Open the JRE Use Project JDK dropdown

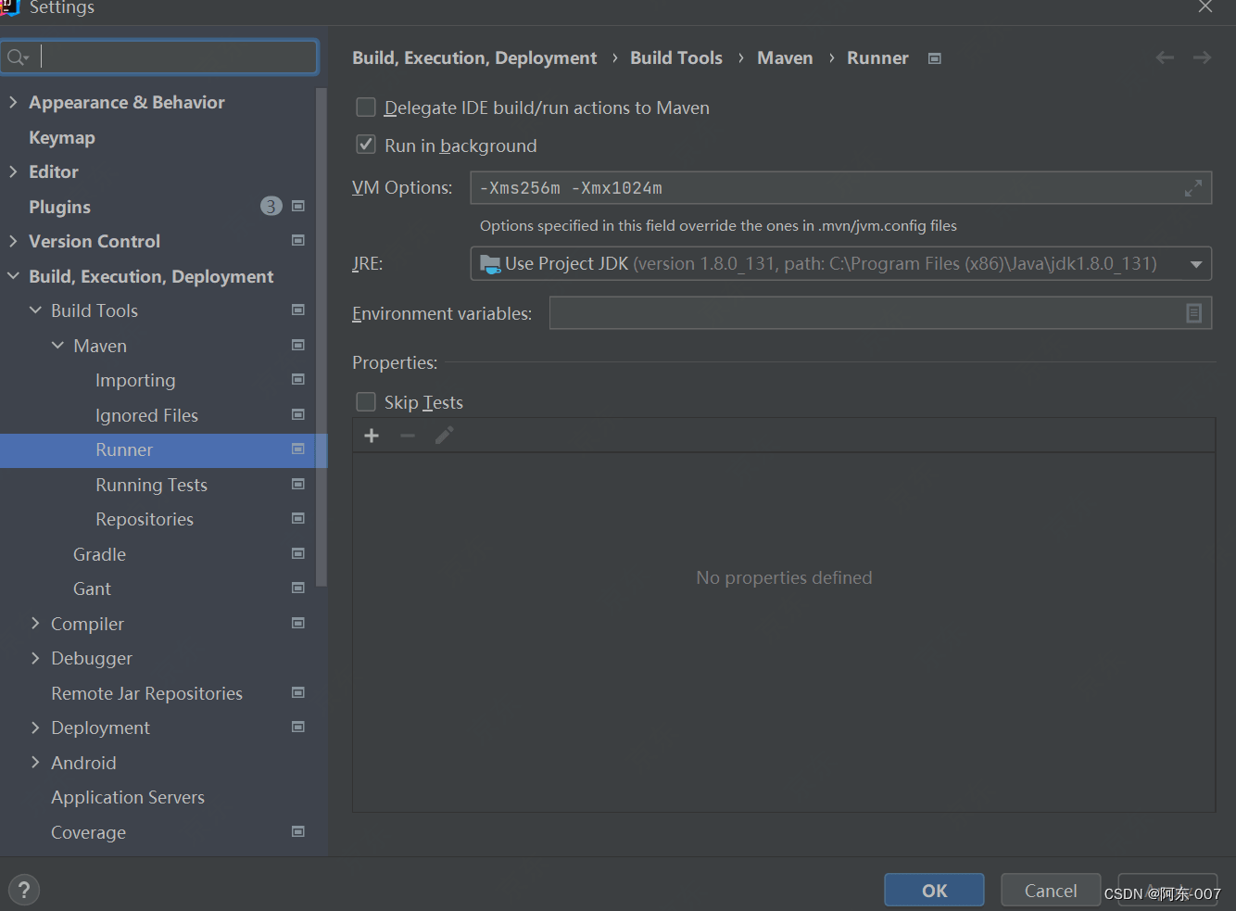pos(841,263)
